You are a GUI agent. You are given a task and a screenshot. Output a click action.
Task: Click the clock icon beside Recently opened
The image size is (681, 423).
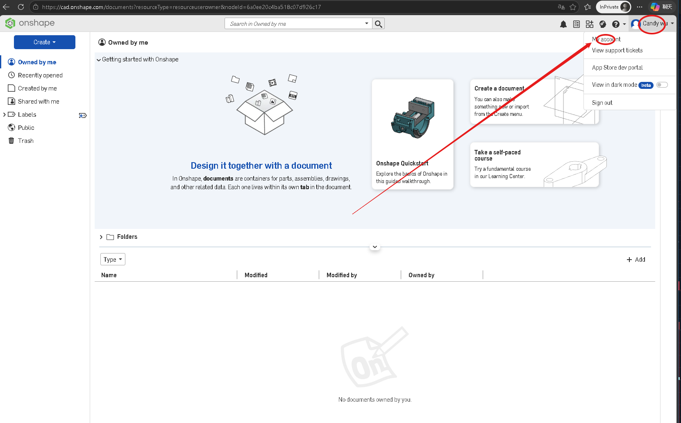pyautogui.click(x=11, y=75)
